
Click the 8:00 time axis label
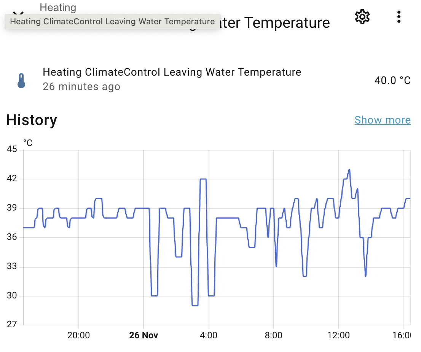(x=274, y=335)
